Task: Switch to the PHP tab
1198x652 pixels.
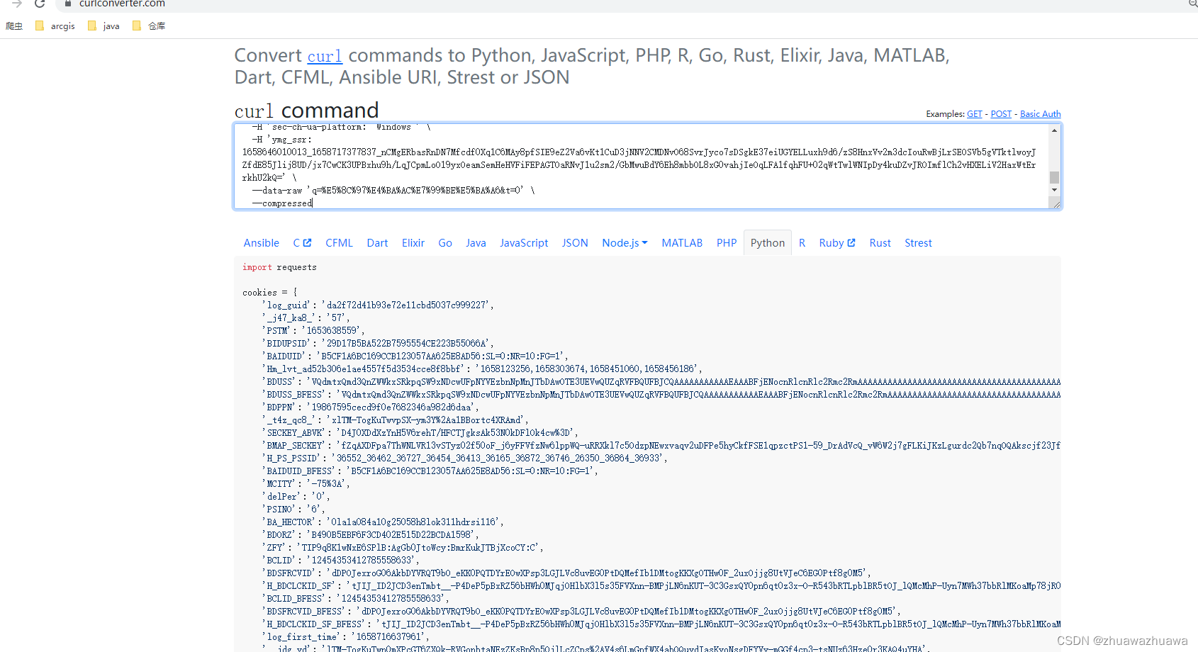Action: click(x=727, y=243)
